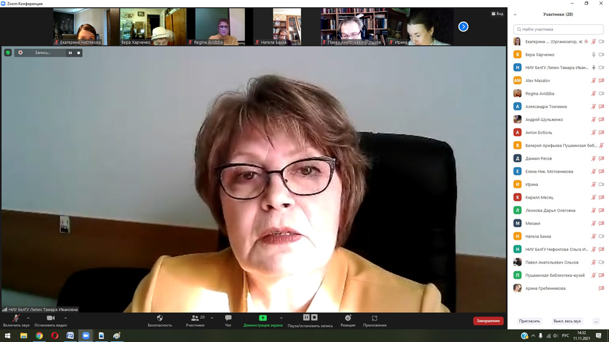Open the Безопасность shield menu

[x=160, y=321]
